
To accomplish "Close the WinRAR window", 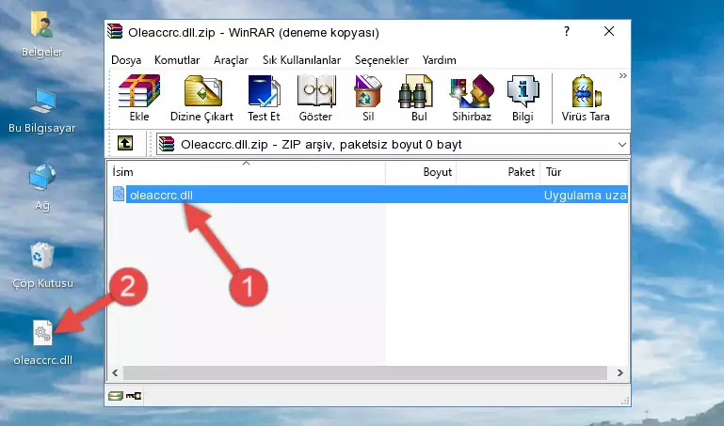I will (x=609, y=31).
